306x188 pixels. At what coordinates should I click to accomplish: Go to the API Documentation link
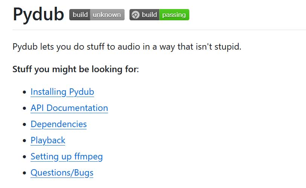tap(69, 108)
